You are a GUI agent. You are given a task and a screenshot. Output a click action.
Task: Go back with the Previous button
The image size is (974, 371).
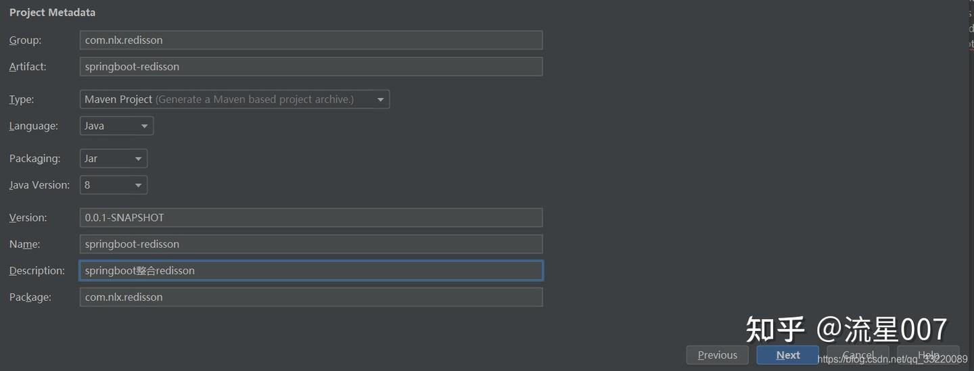click(x=717, y=355)
